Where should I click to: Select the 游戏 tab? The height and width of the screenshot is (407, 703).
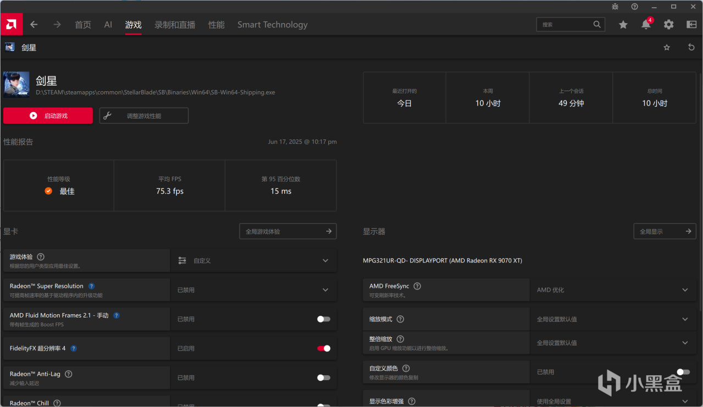(x=133, y=25)
